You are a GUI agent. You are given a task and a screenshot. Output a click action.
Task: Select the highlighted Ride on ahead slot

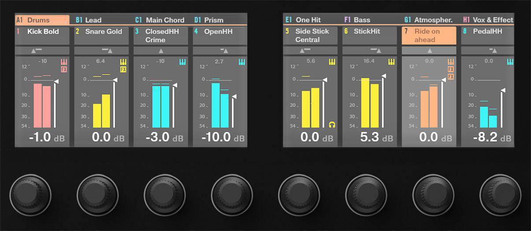(x=429, y=36)
